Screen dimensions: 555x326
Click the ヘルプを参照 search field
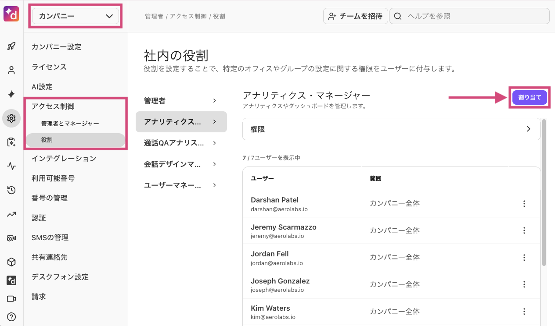tap(469, 16)
